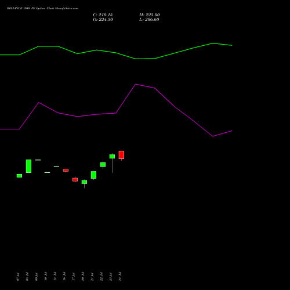Viewport: 290px width, 290px height.
Task: Click the right end of the green upper line
Action: click(232, 45)
